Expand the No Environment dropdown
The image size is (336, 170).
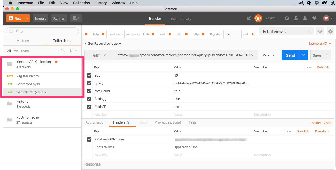click(x=286, y=31)
